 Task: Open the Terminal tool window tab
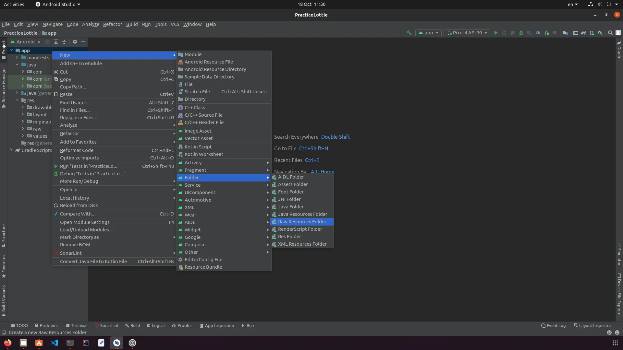click(x=77, y=325)
